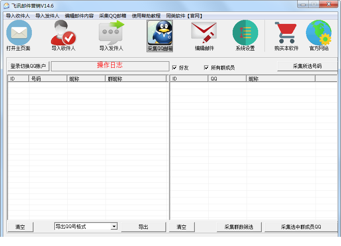Minimize the 飞讯邮件营销 window

click(x=303, y=4)
